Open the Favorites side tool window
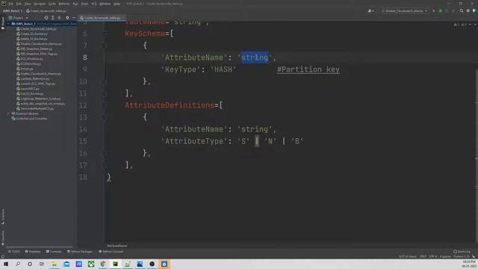 (3, 238)
